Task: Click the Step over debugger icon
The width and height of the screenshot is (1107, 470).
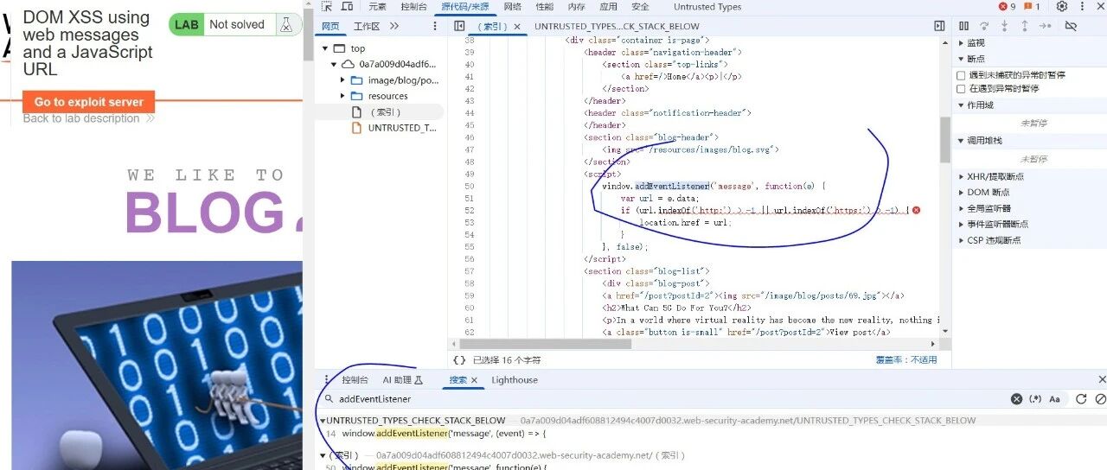Action: pyautogui.click(x=985, y=27)
